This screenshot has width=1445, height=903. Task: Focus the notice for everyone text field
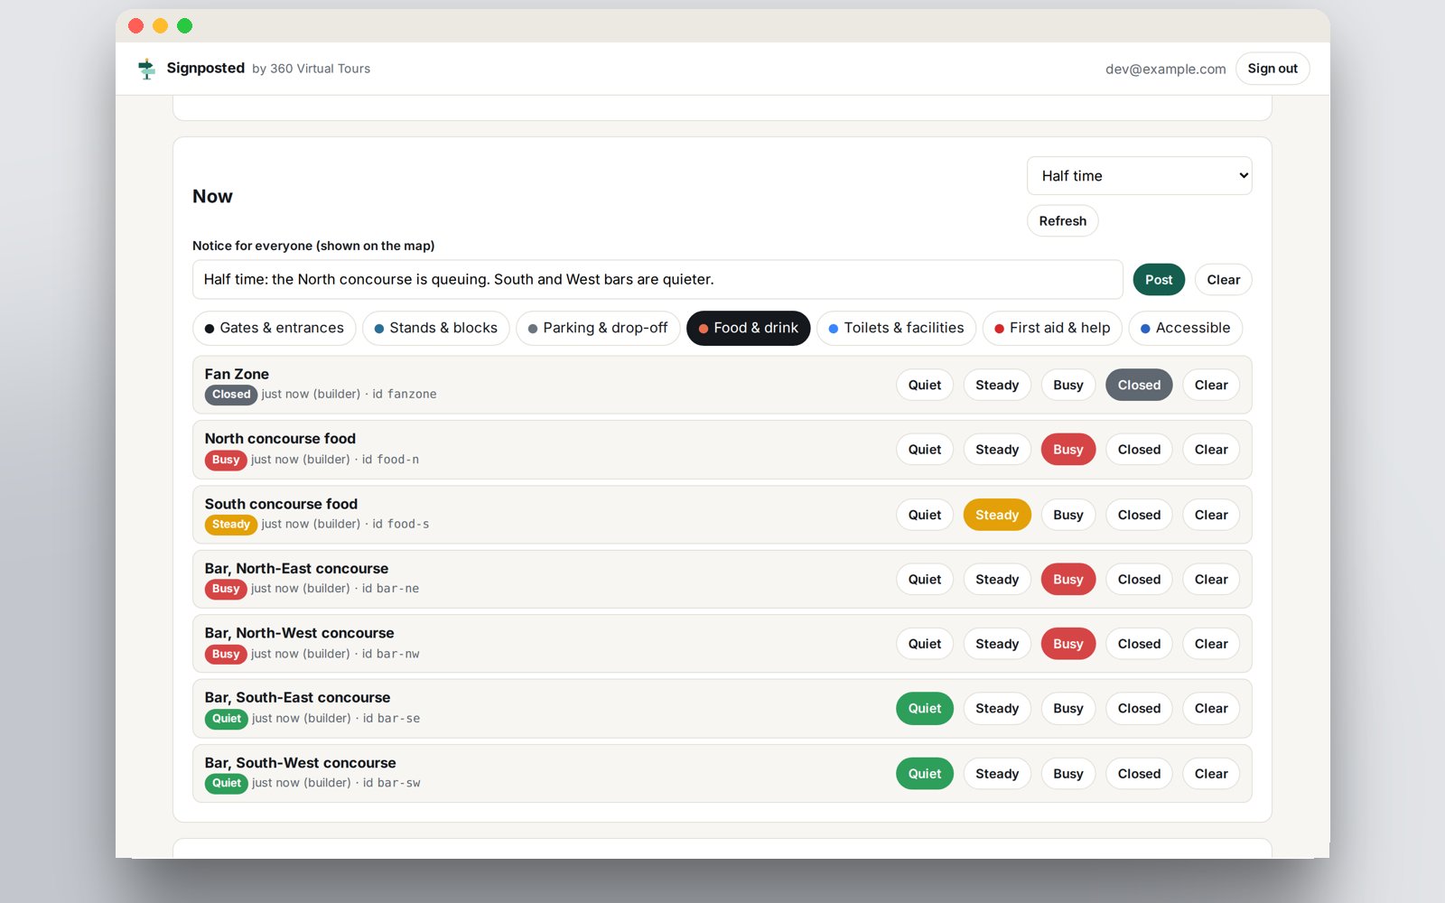(x=657, y=280)
